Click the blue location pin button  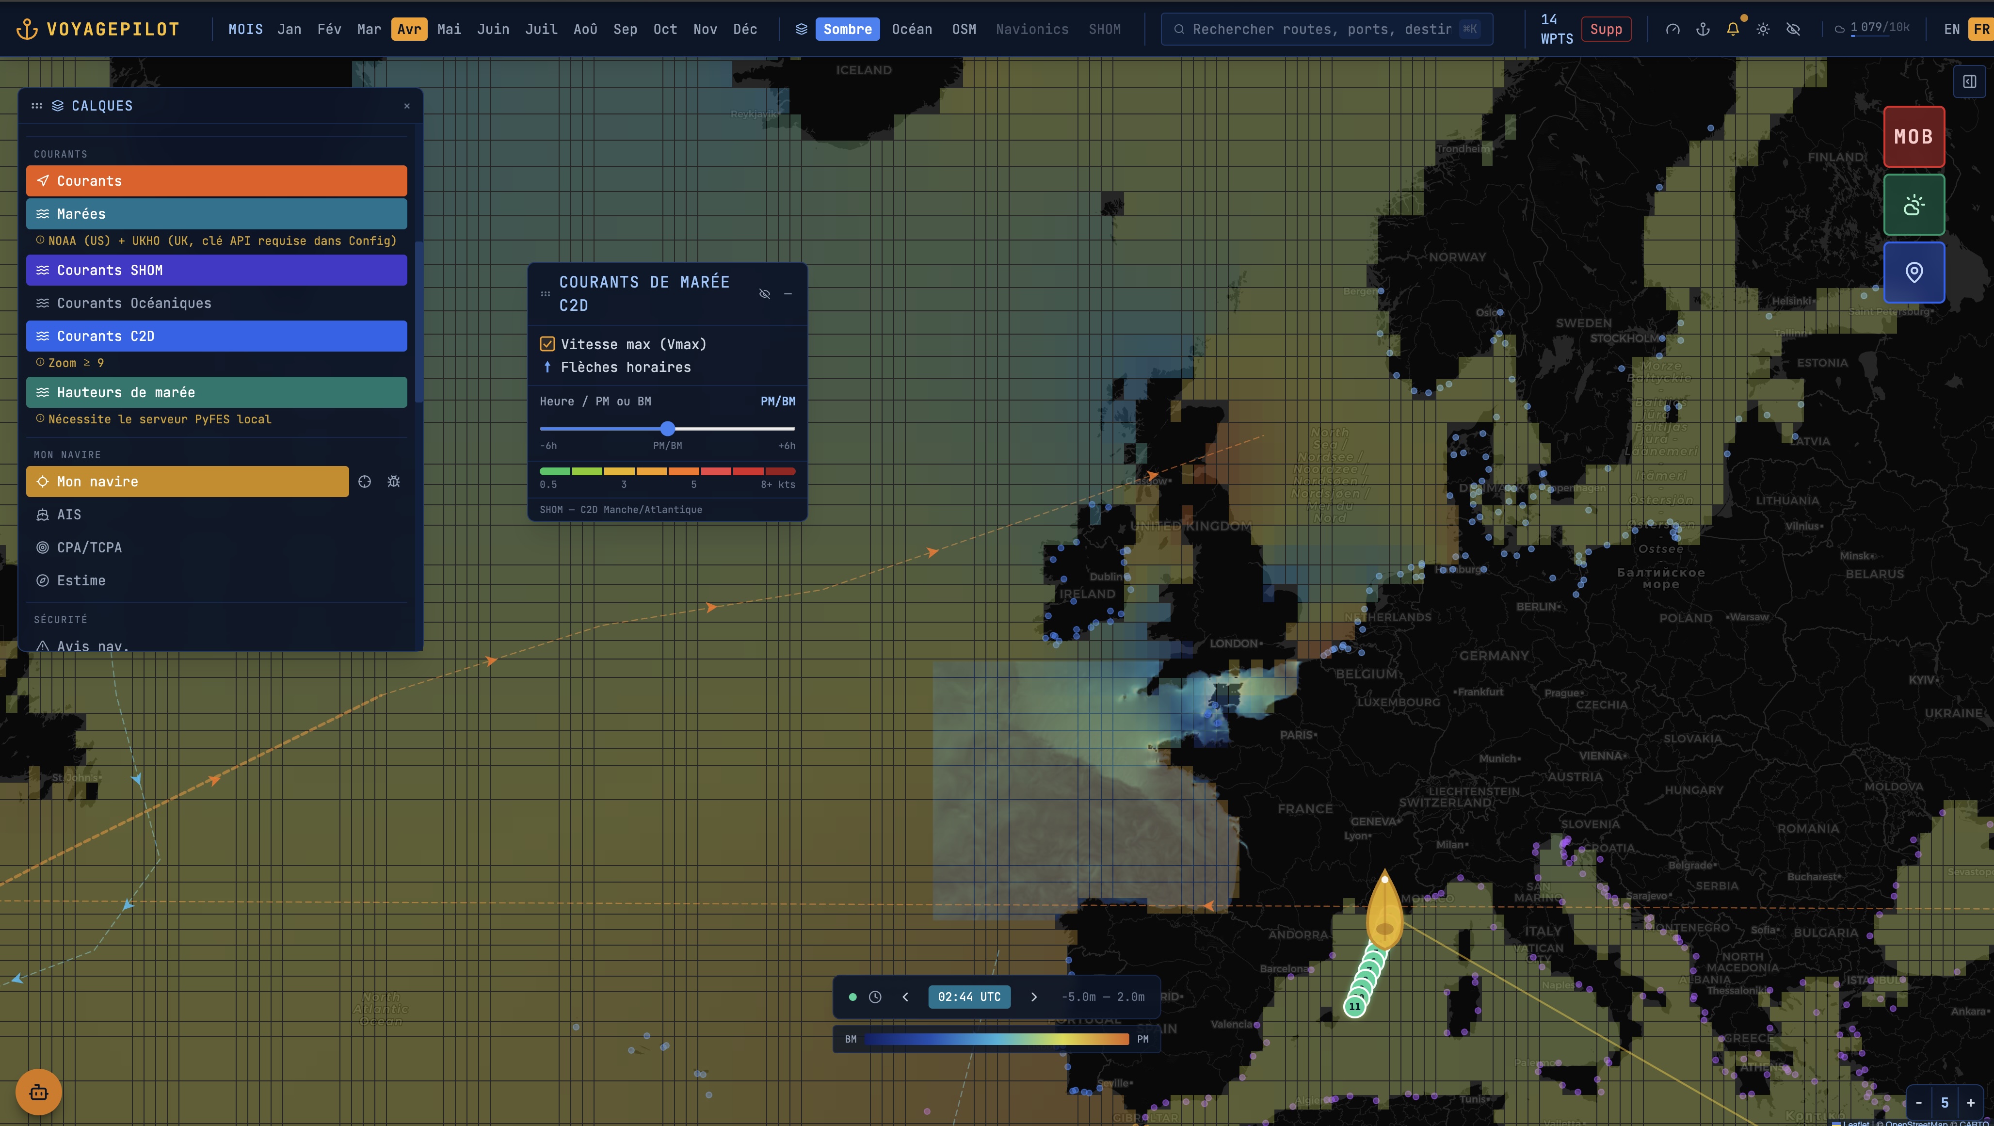click(x=1914, y=273)
